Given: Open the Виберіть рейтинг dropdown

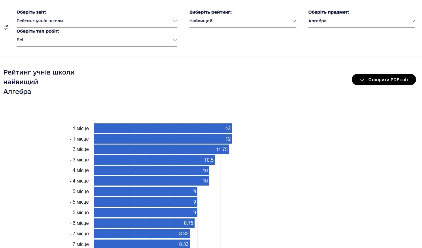Looking at the screenshot, I should point(243,21).
